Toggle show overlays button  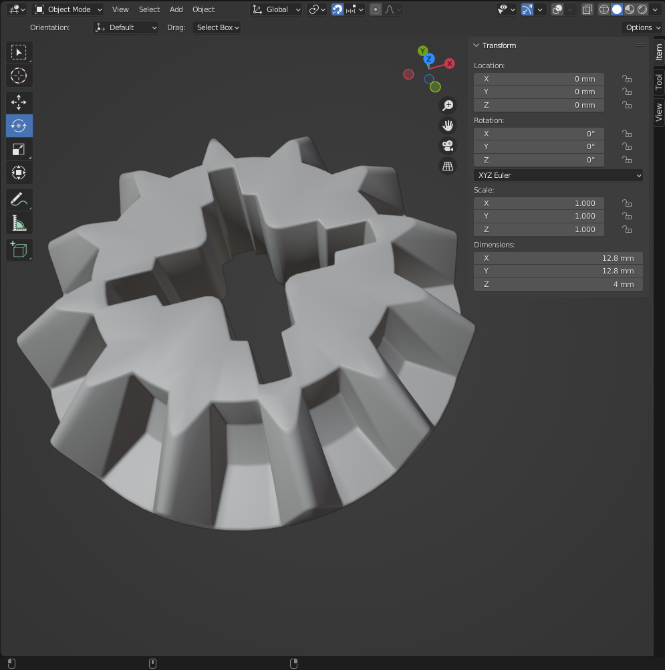click(x=557, y=9)
